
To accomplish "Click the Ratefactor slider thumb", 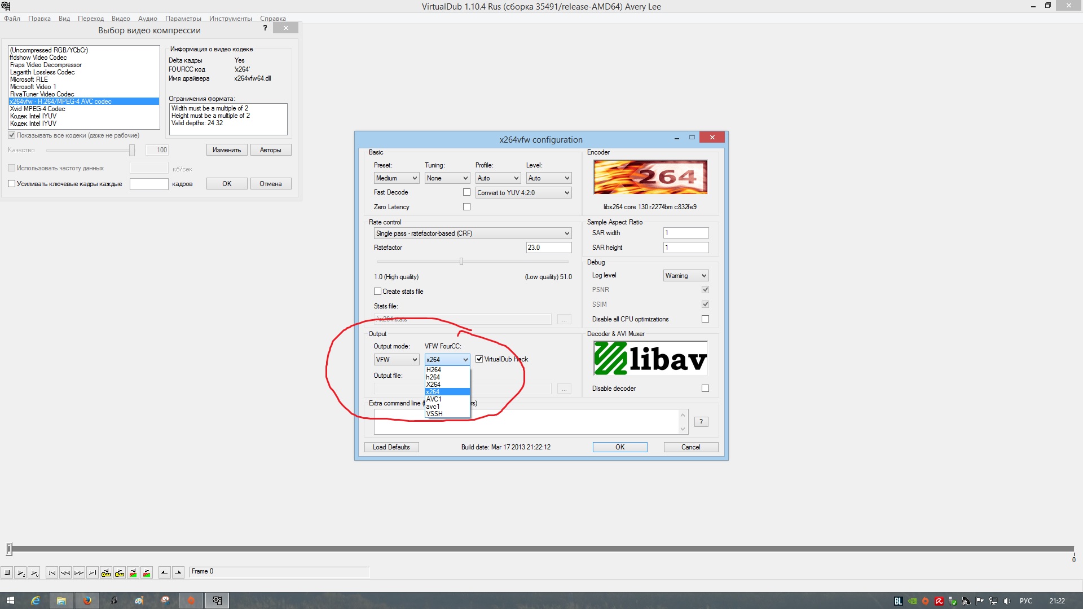I will tap(461, 262).
